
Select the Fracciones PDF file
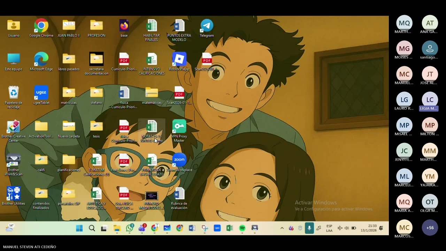(x=124, y=163)
